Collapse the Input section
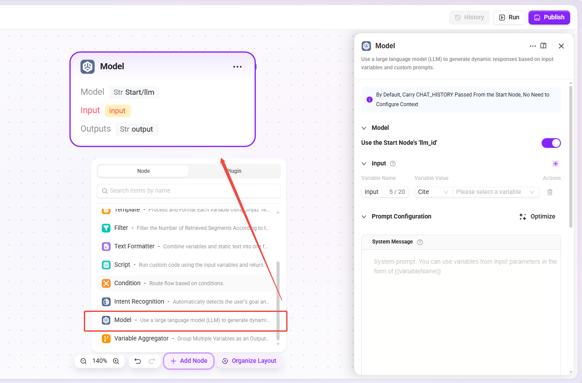 coord(364,164)
